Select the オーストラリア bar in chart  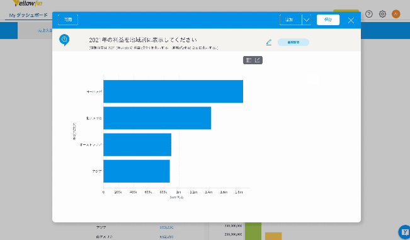(137, 145)
